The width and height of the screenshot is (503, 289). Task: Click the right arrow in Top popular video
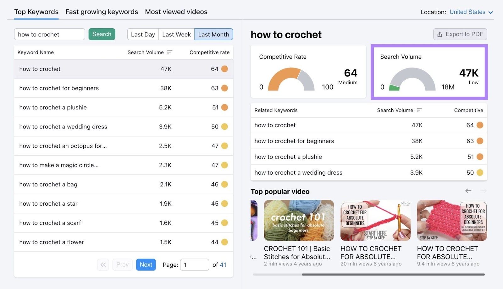point(484,191)
